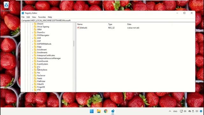Image resolution: width=204 pixels, height=115 pixels.
Task: Open the Windows Start menu
Action: (92, 111)
